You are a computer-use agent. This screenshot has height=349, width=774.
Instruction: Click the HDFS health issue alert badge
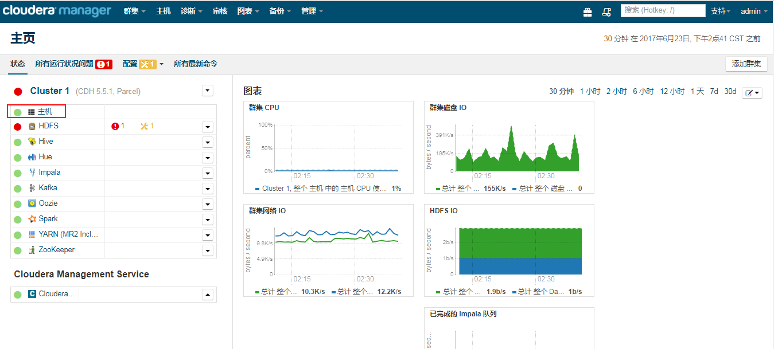click(118, 126)
